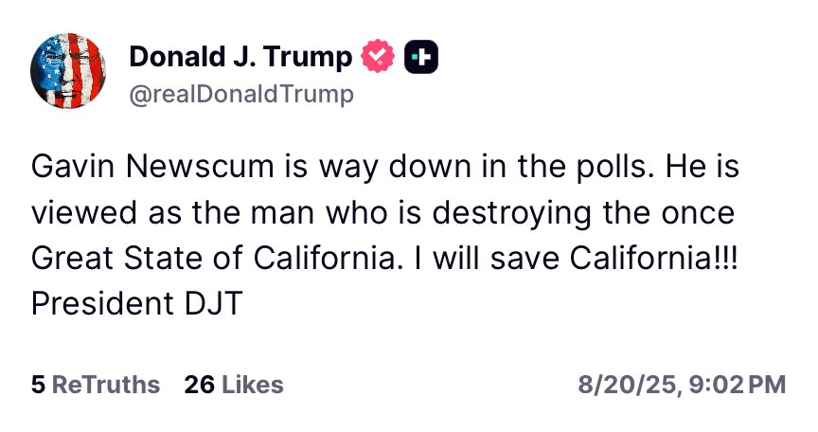The image size is (818, 432).
Task: Click the word "ReTruths" label
Action: point(105,385)
